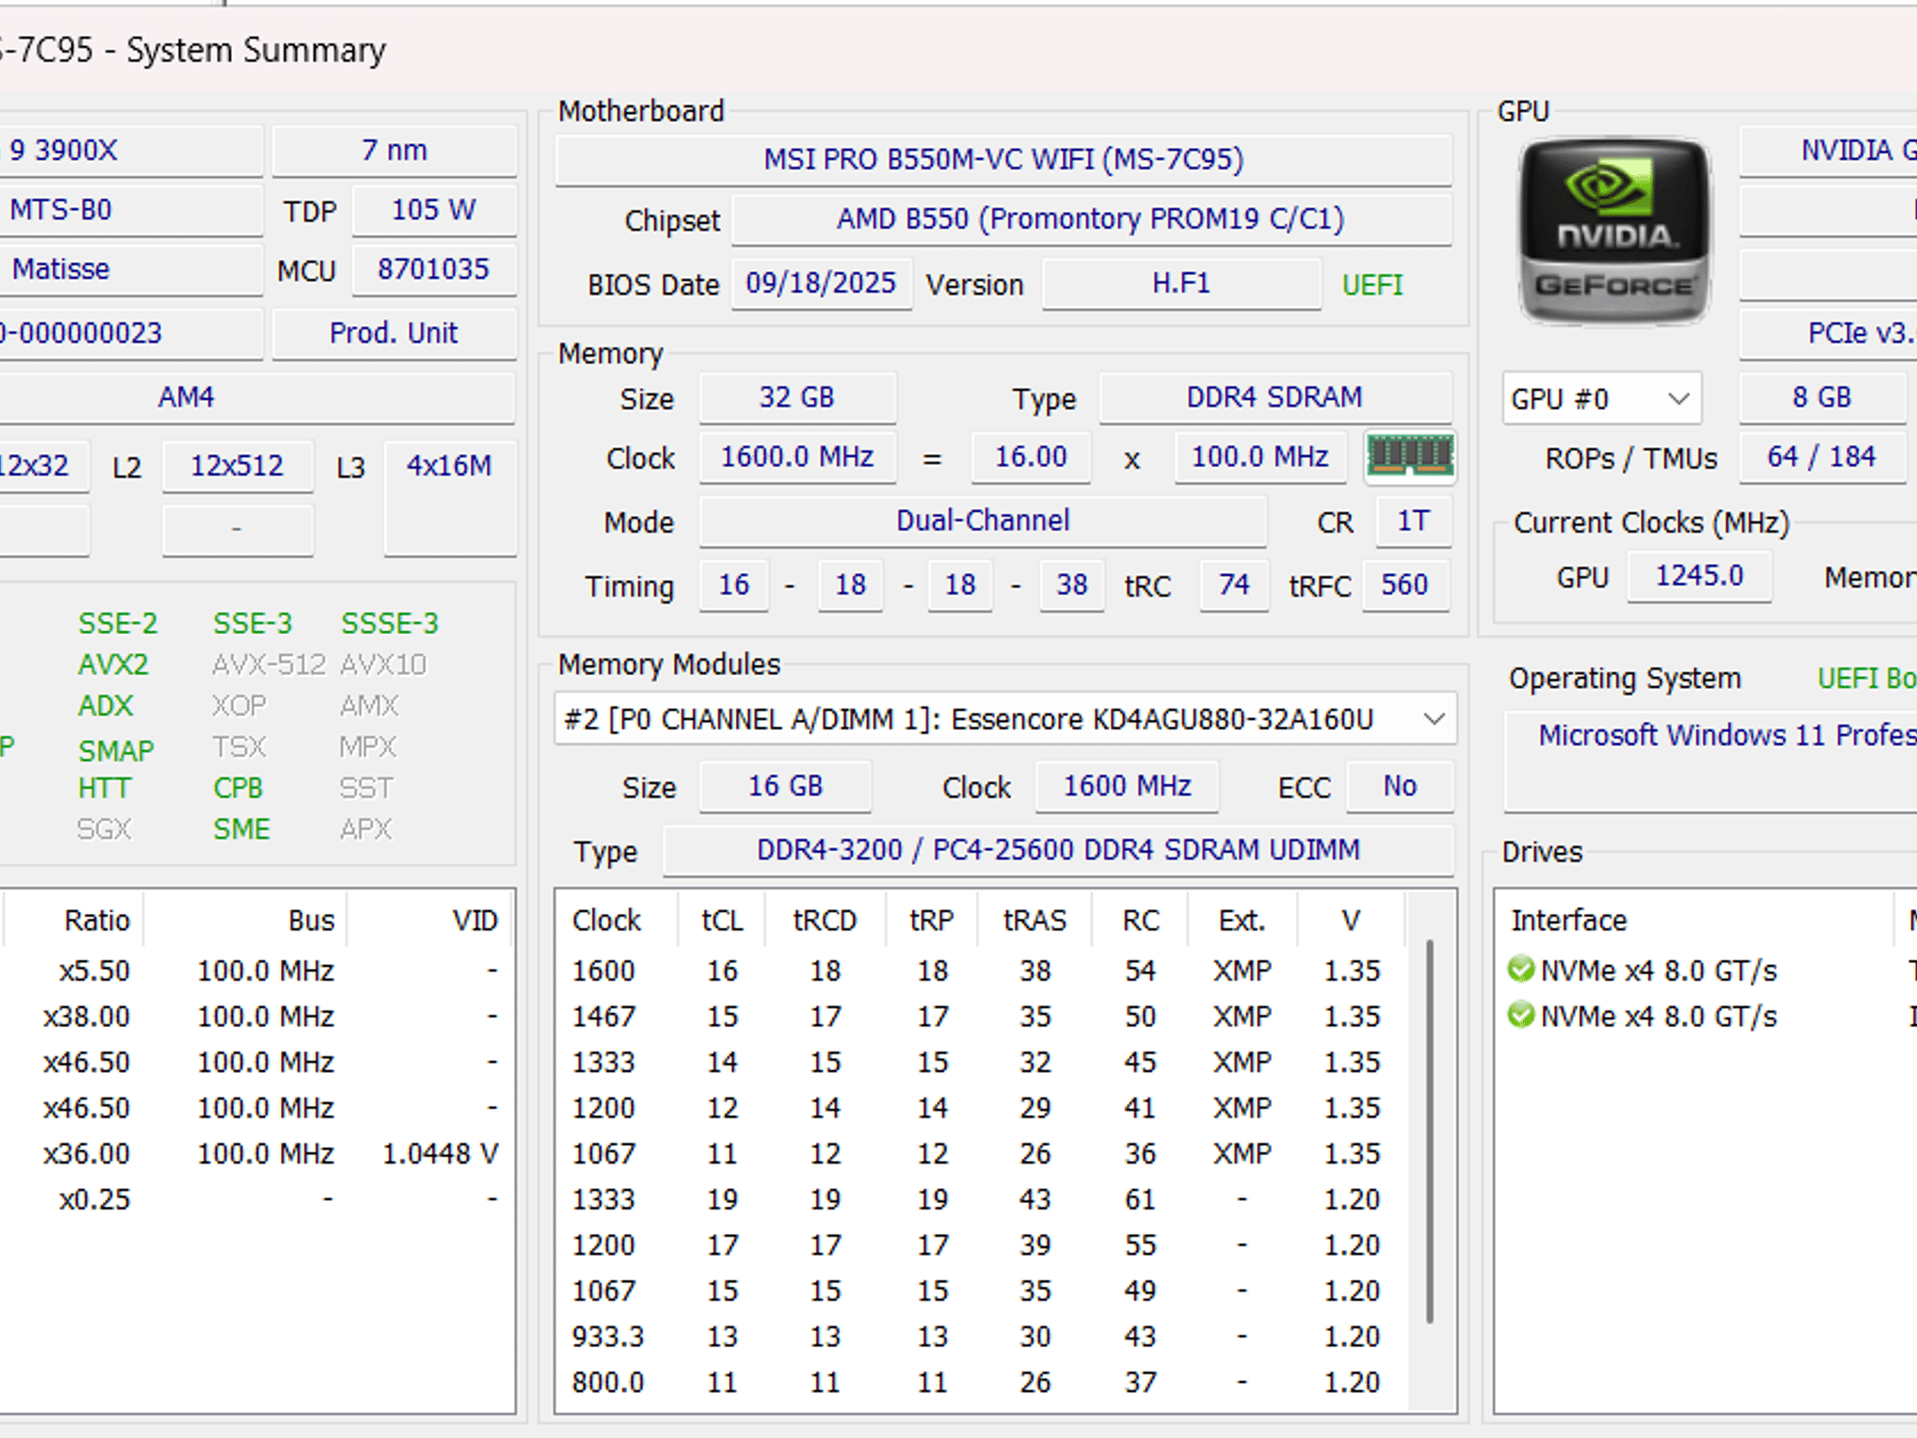
Task: Click the Interface column header in Drives
Action: [x=1569, y=921]
